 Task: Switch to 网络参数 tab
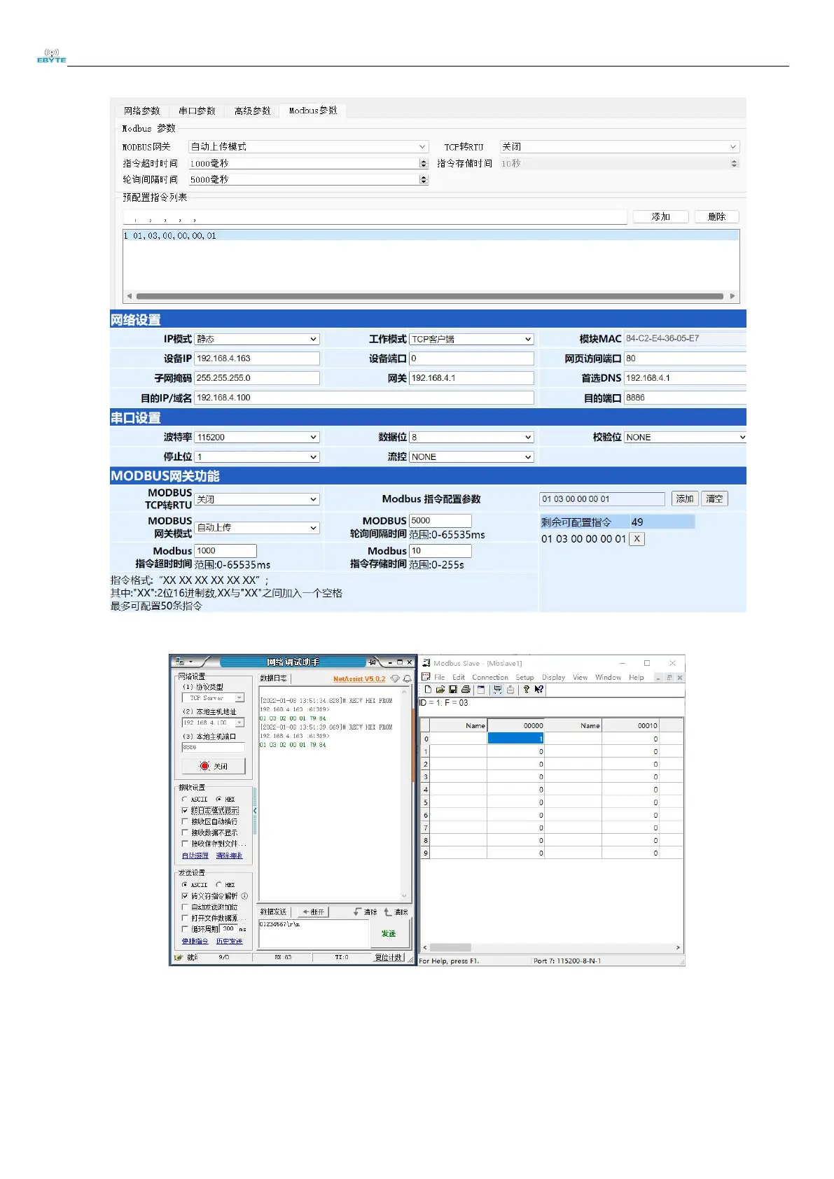click(x=142, y=111)
